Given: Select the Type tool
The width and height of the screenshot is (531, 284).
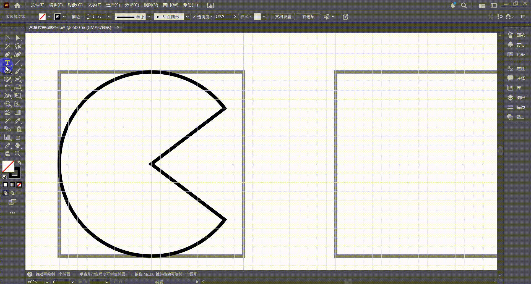Looking at the screenshot, I should [x=7, y=63].
